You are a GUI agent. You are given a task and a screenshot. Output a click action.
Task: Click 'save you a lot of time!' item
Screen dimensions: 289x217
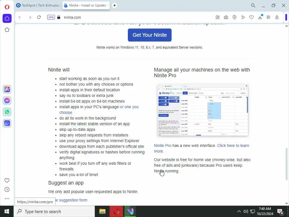pyautogui.click(x=78, y=175)
